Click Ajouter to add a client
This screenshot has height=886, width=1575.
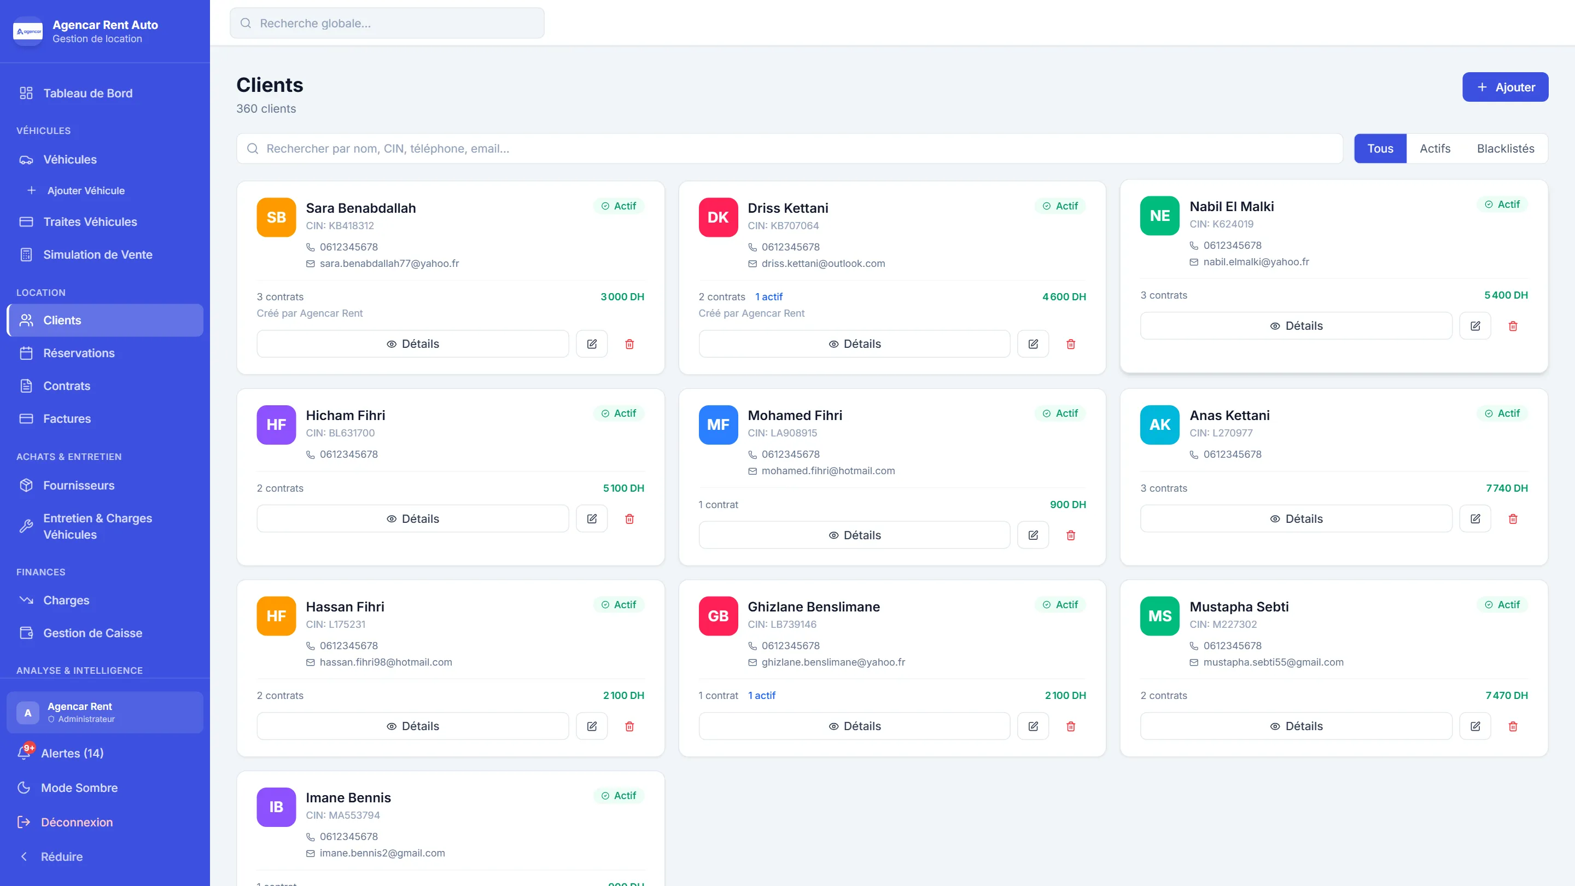1504,87
